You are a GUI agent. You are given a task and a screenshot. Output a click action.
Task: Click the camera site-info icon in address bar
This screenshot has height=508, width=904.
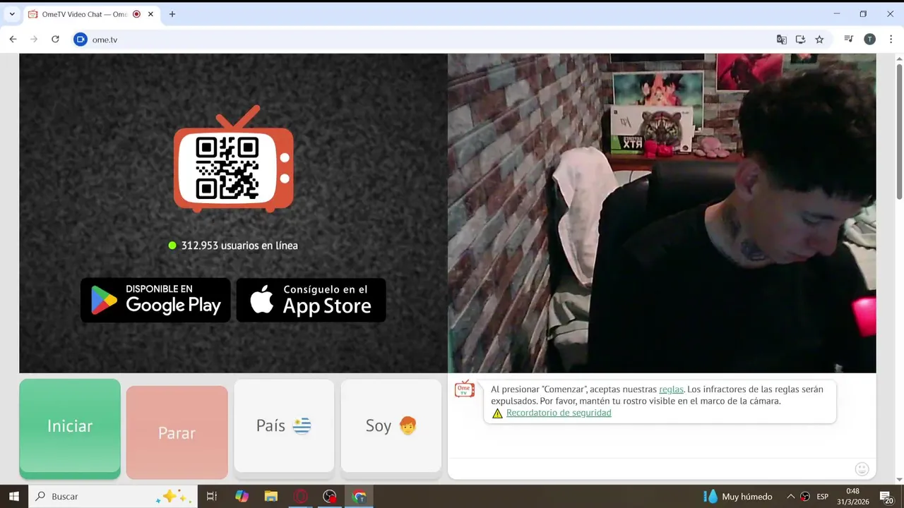[x=81, y=40]
